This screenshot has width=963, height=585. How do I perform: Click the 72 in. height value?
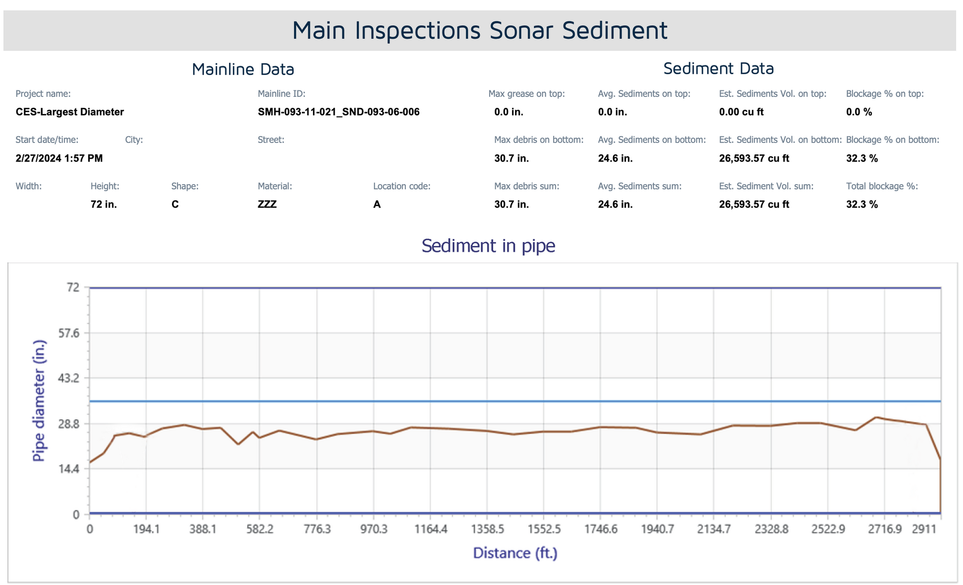(x=104, y=205)
